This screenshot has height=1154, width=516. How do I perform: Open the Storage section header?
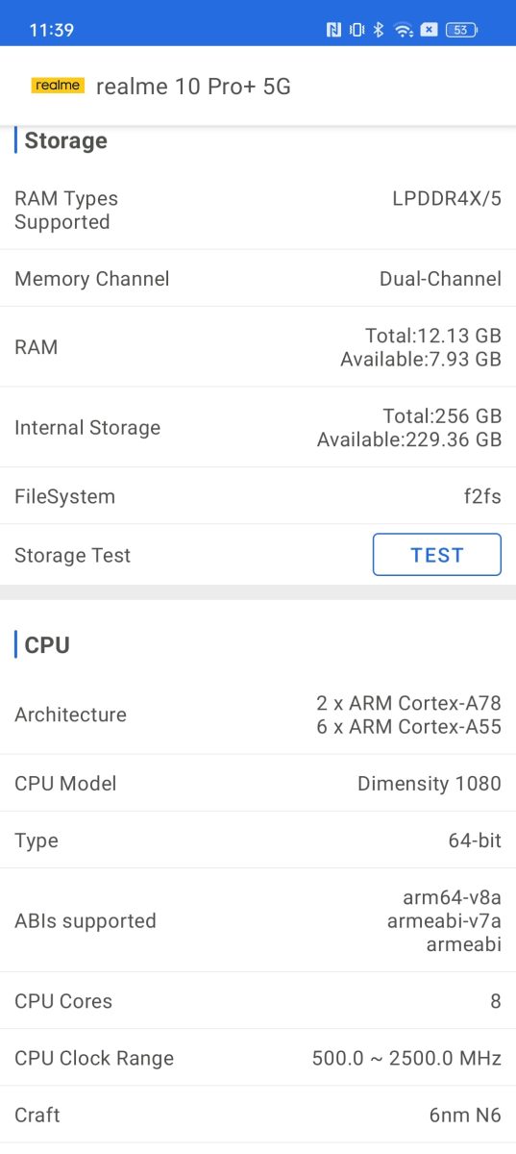pyautogui.click(x=65, y=140)
